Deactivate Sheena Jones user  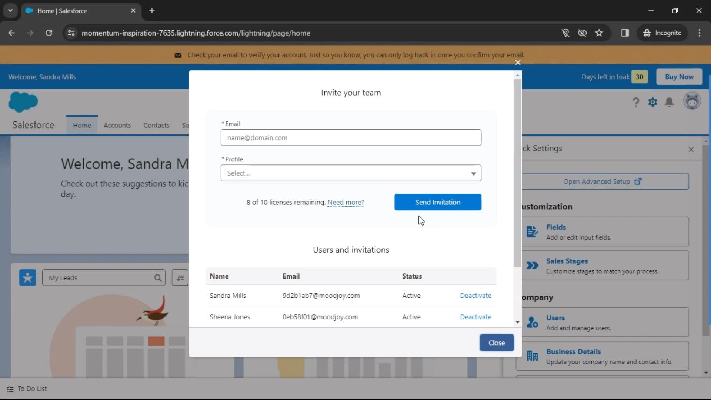(x=475, y=317)
